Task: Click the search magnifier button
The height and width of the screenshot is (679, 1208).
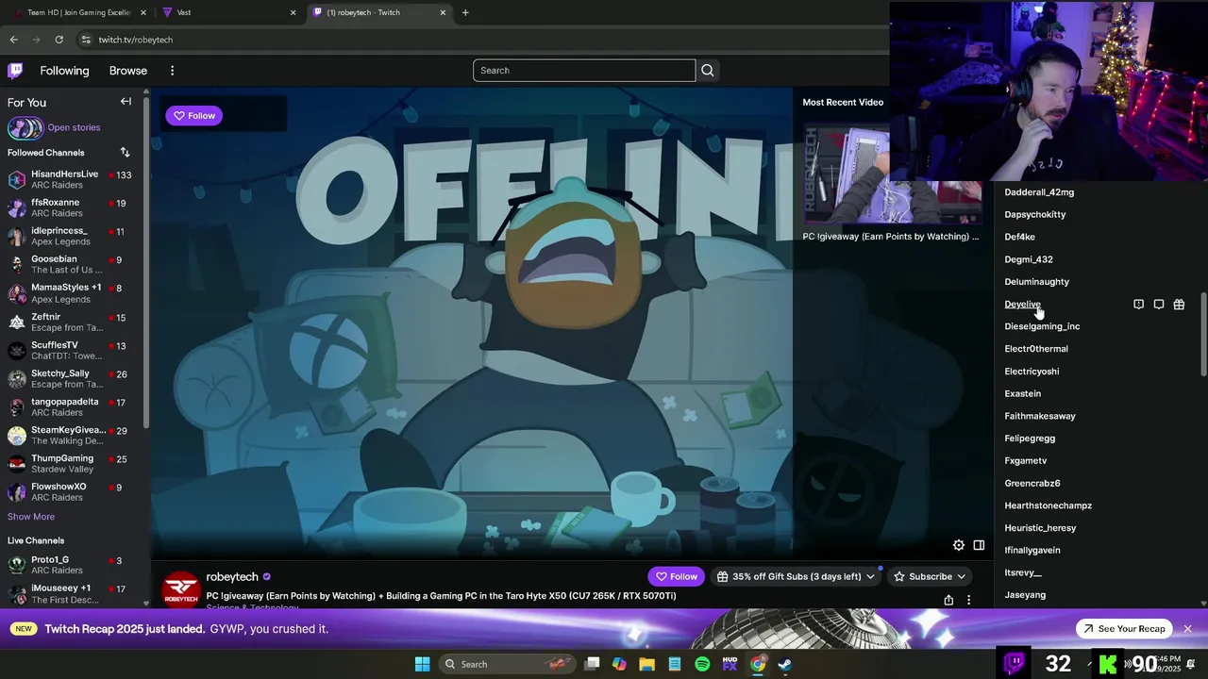Action: pos(708,71)
